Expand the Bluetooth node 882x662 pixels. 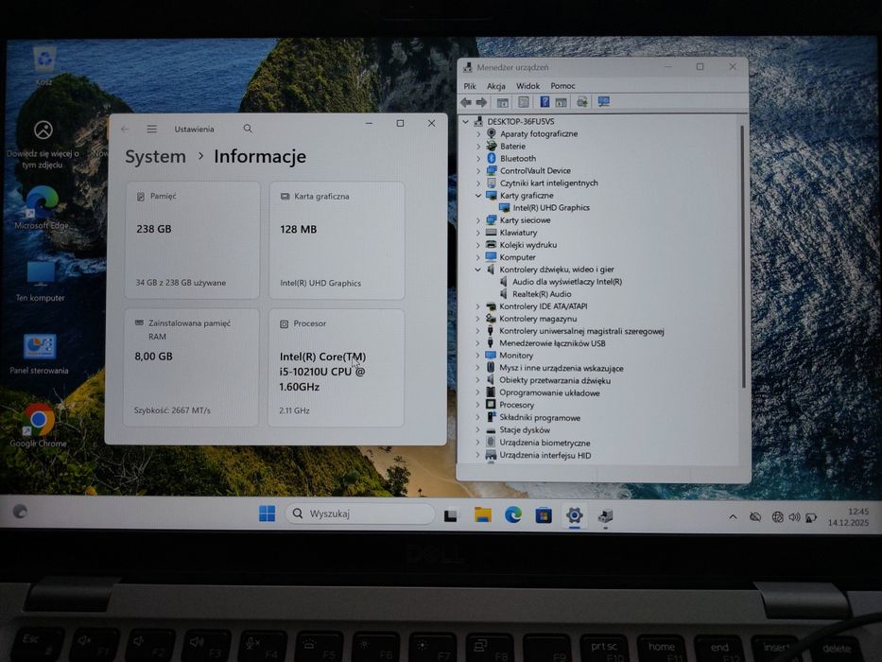coord(478,159)
